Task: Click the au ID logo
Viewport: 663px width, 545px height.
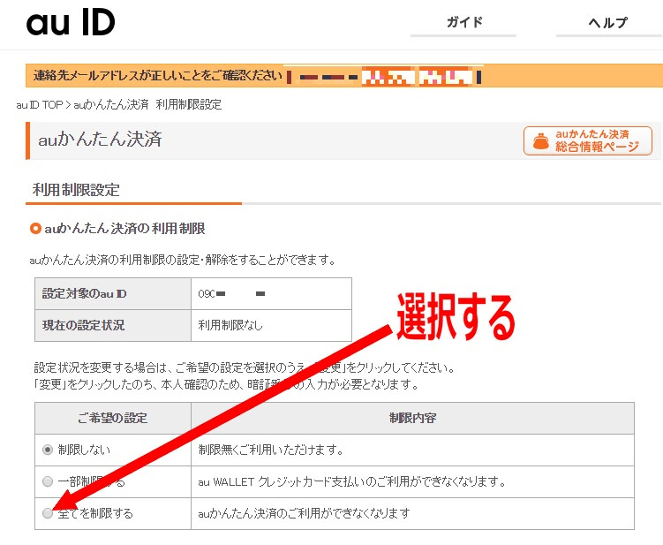Action: [71, 23]
